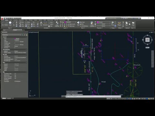
Task: Expand the Layers panel flyout
Action: tap(65, 28)
